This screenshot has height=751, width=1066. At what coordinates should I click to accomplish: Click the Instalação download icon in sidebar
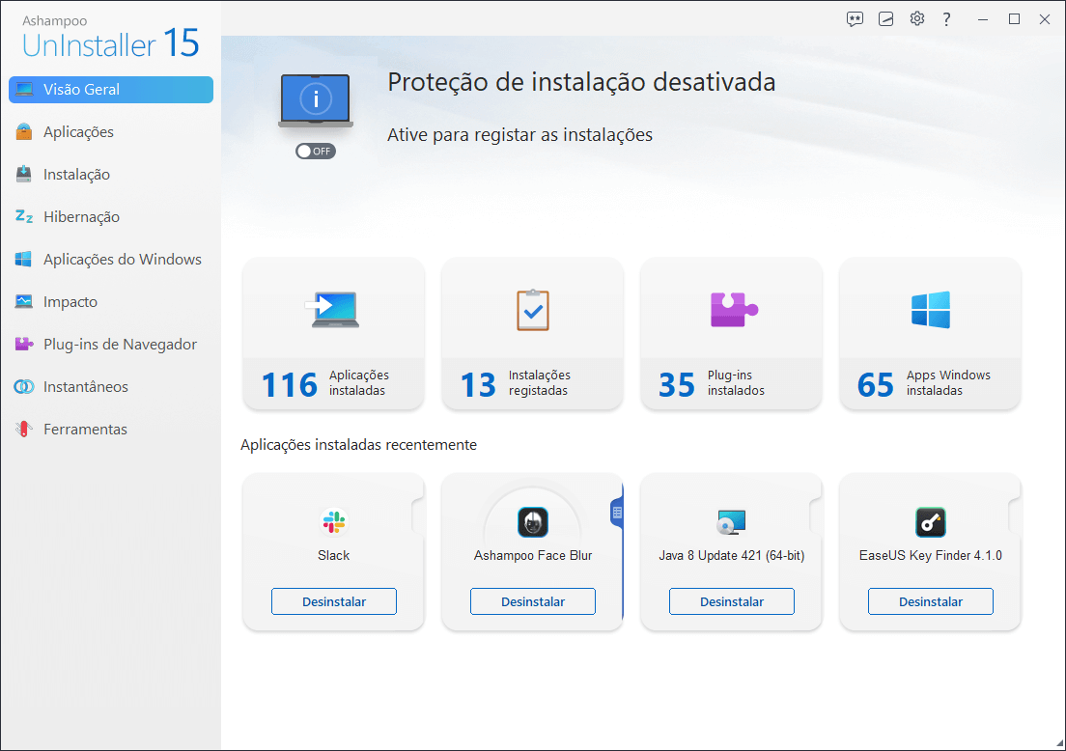click(x=24, y=174)
